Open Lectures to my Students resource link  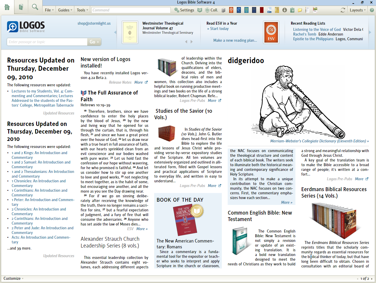[x=43, y=98]
